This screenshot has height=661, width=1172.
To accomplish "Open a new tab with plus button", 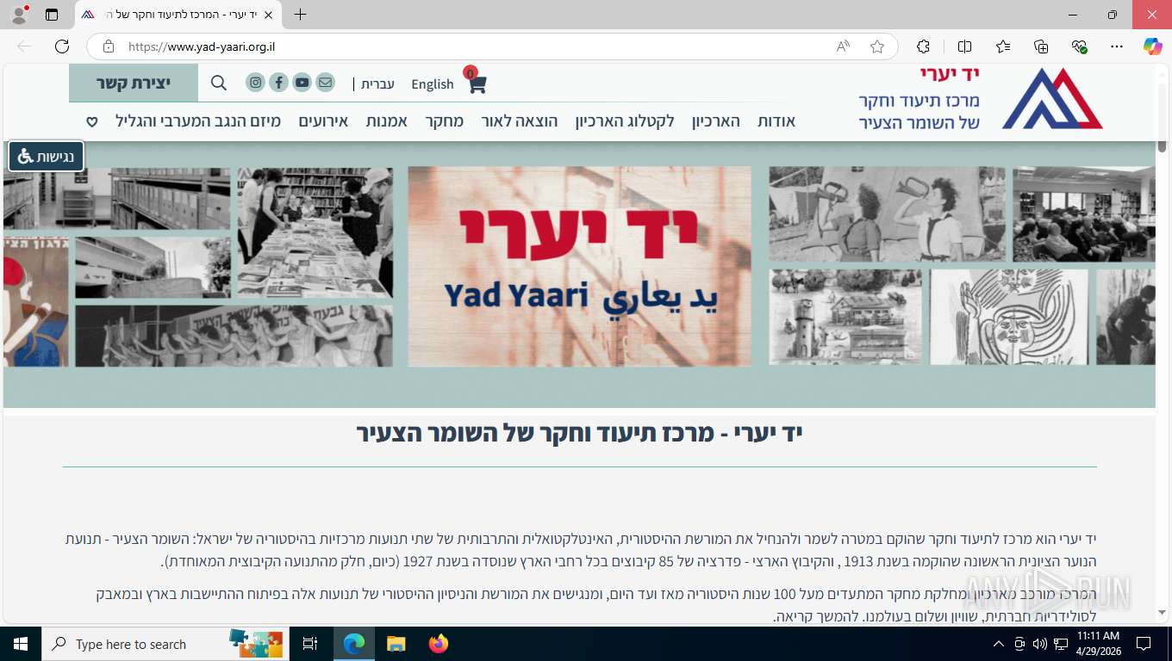I will coord(300,15).
